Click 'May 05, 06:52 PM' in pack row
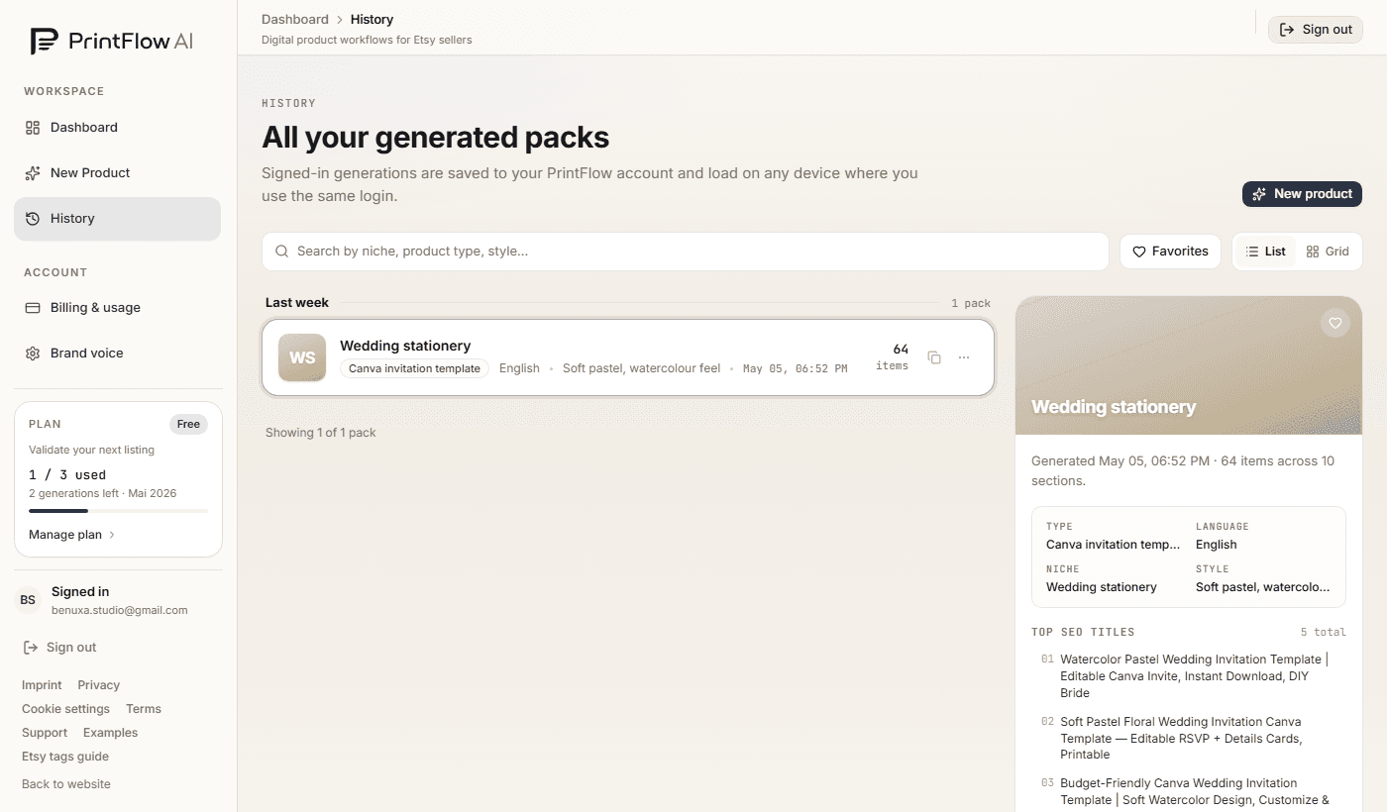The image size is (1387, 812). (x=795, y=368)
